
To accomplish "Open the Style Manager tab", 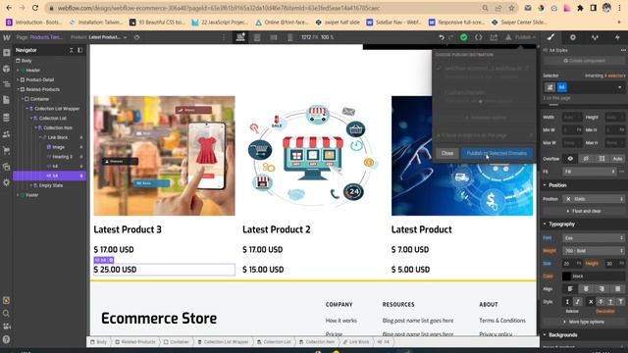I will pyautogui.click(x=595, y=37).
